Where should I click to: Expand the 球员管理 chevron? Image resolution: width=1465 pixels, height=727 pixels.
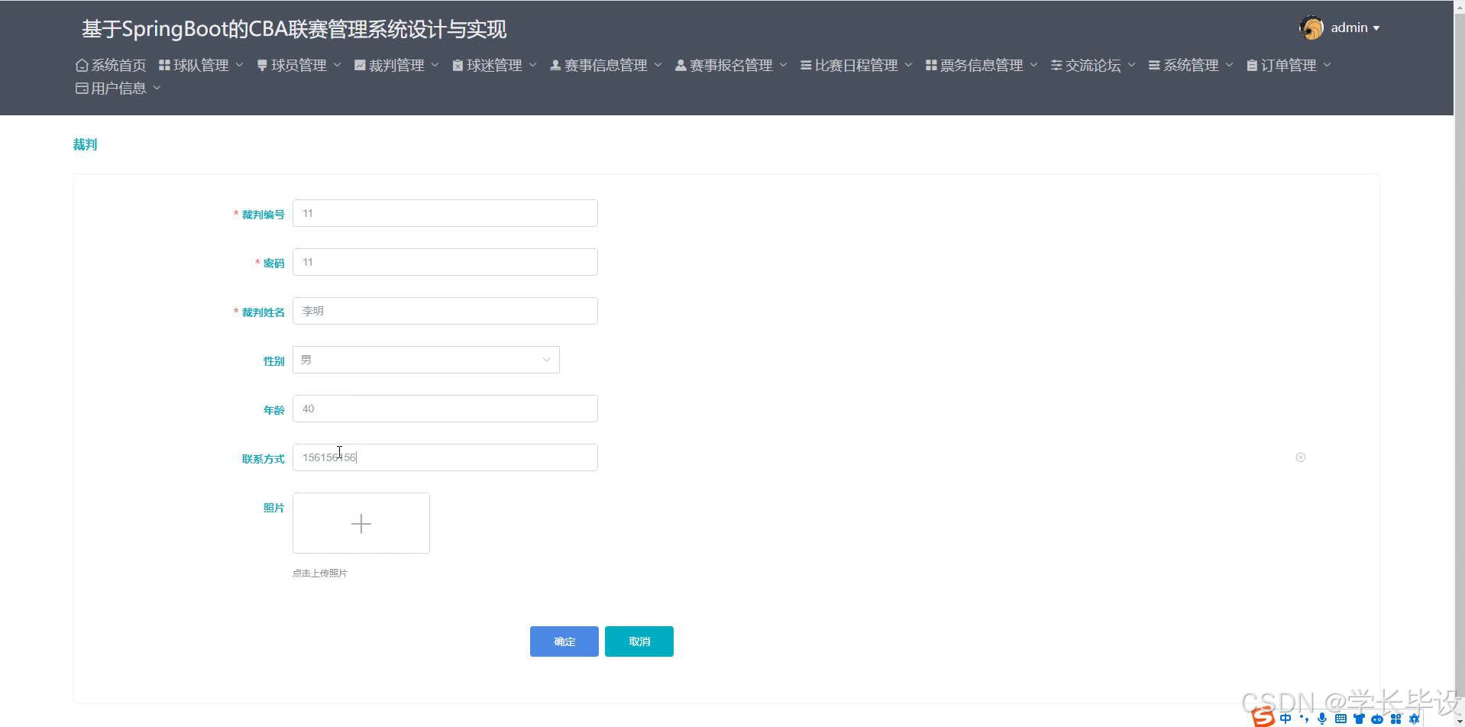pos(337,66)
